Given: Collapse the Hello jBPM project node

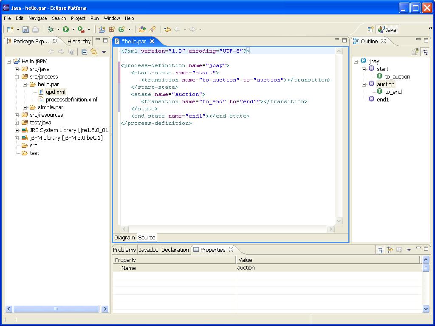Looking at the screenshot, I should coord(9,62).
